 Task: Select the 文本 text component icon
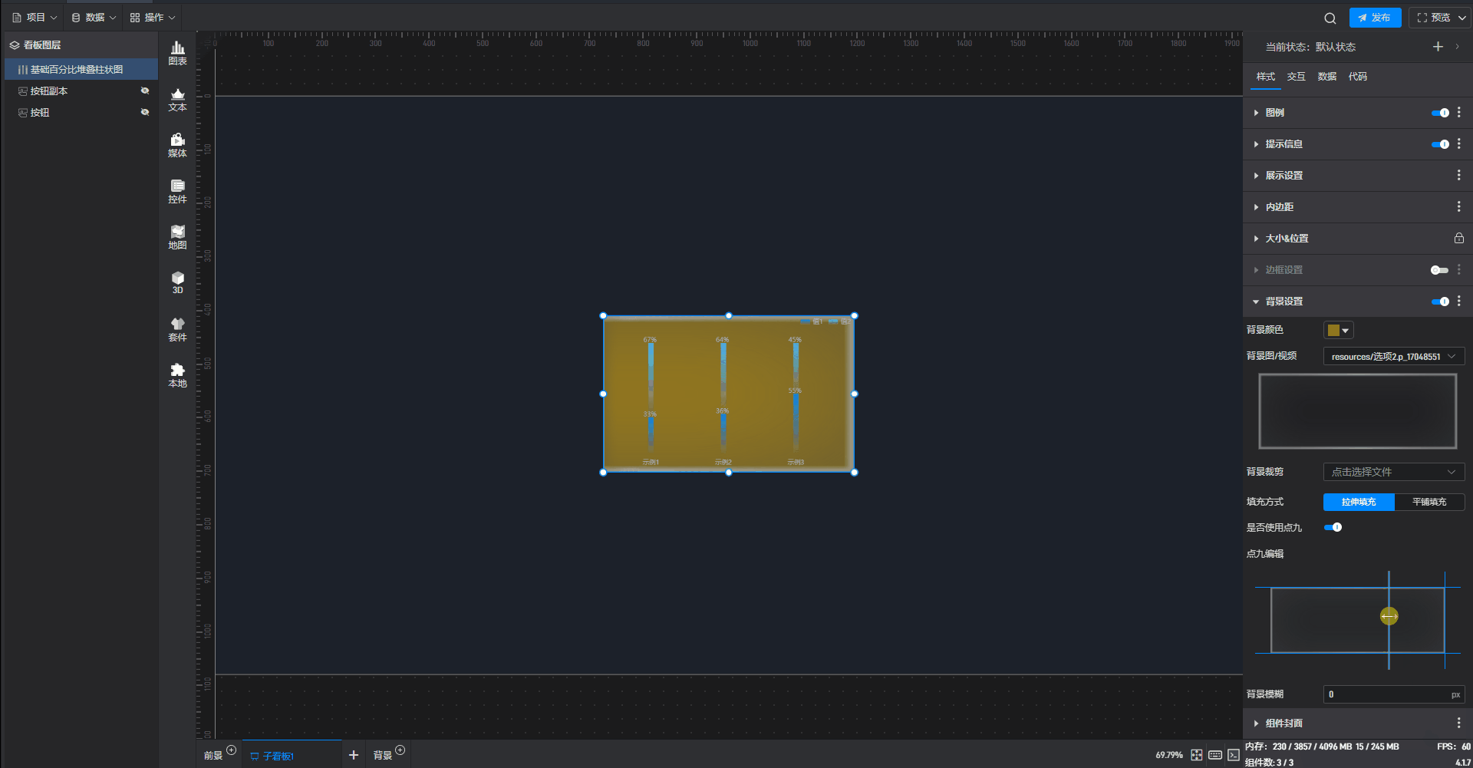177,99
